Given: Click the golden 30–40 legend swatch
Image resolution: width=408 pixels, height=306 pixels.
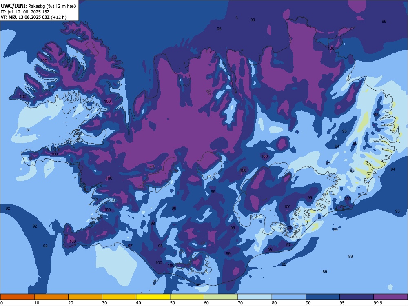Looking at the screenshot, I should pyautogui.click(x=119, y=297).
